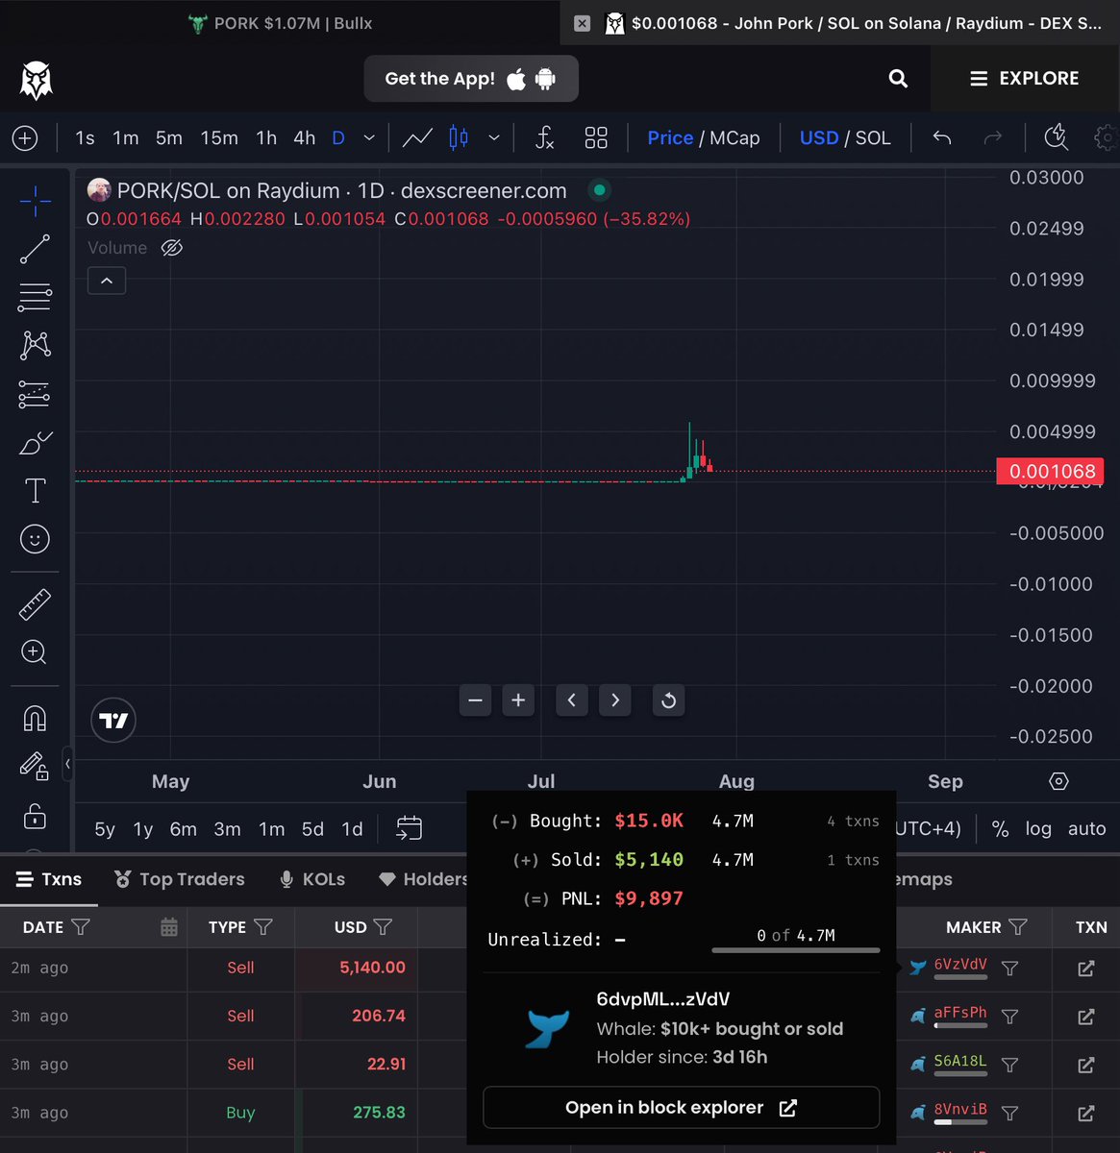
Task: Click the site search magnifier
Action: click(x=898, y=79)
